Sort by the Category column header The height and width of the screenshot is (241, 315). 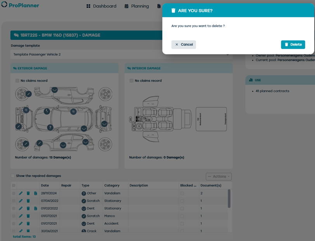[x=112, y=185]
